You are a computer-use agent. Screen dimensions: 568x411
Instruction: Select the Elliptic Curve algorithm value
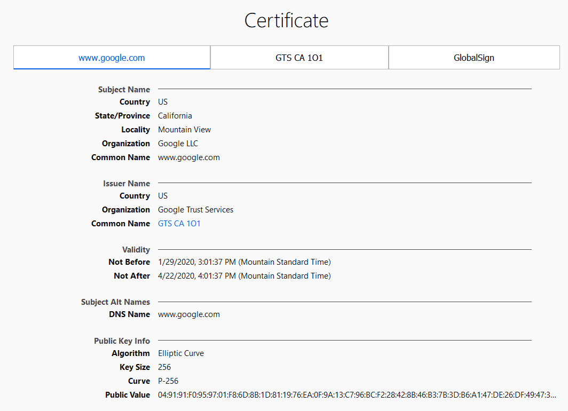point(181,353)
